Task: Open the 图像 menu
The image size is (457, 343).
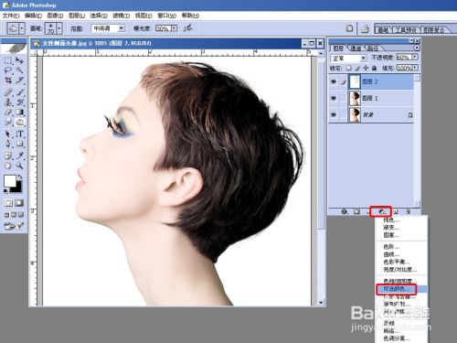Action: [x=55, y=16]
